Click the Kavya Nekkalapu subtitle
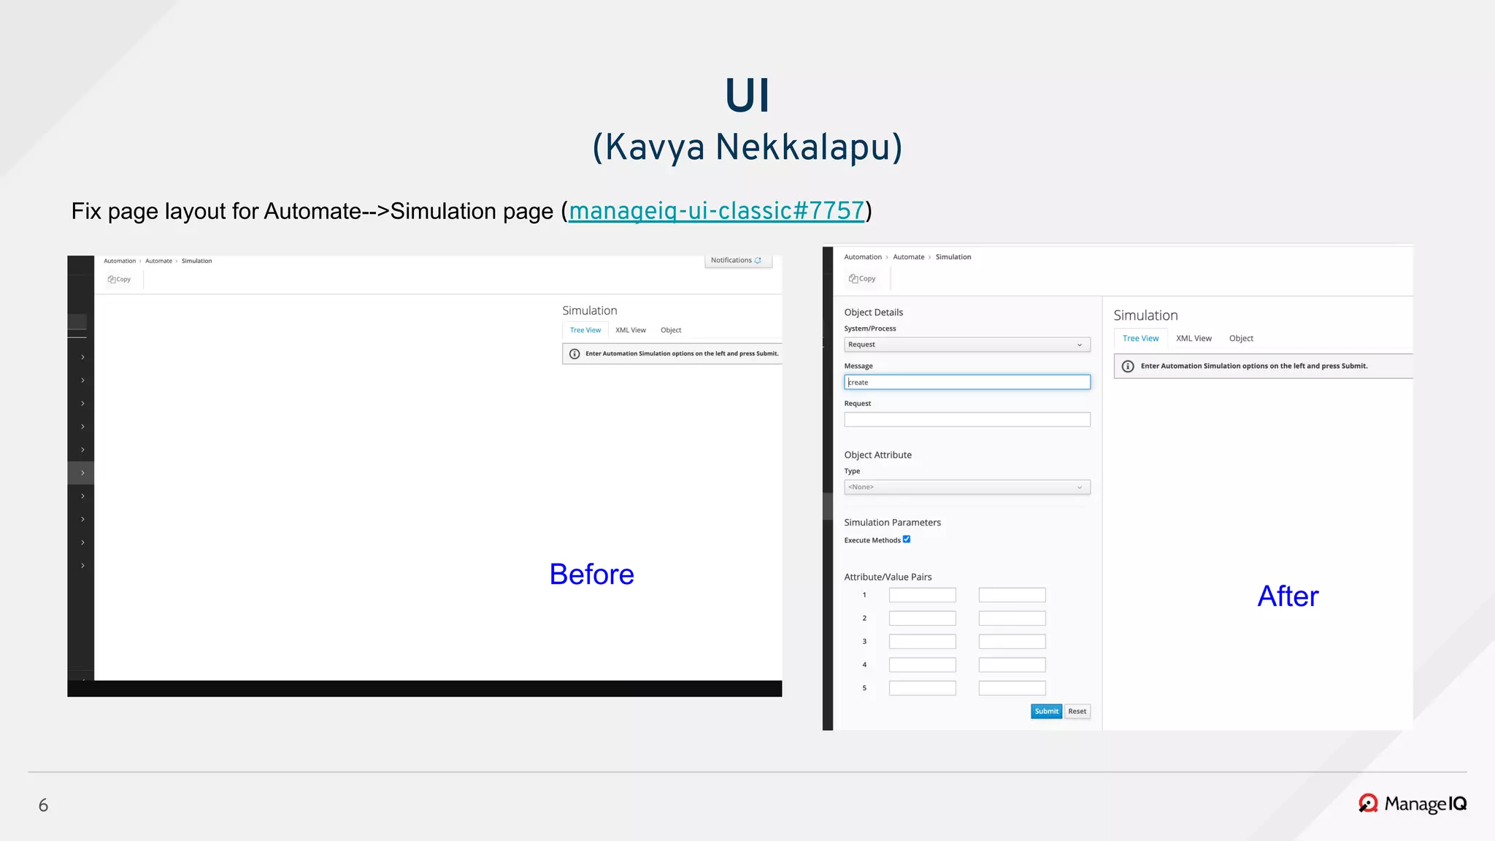Image resolution: width=1495 pixels, height=841 pixels. click(747, 147)
